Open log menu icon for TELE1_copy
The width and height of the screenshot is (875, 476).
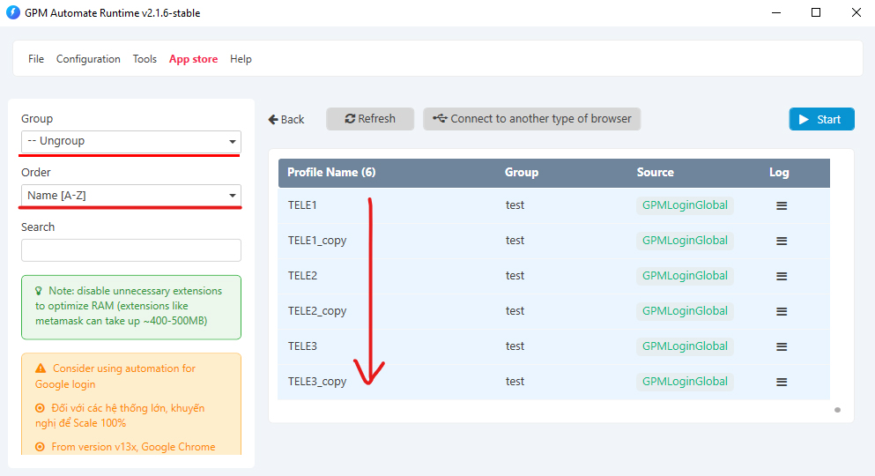781,241
